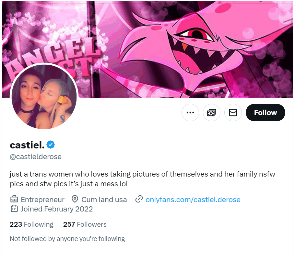Click the tip money icon button
This screenshot has height=260, width=295.
click(x=212, y=113)
